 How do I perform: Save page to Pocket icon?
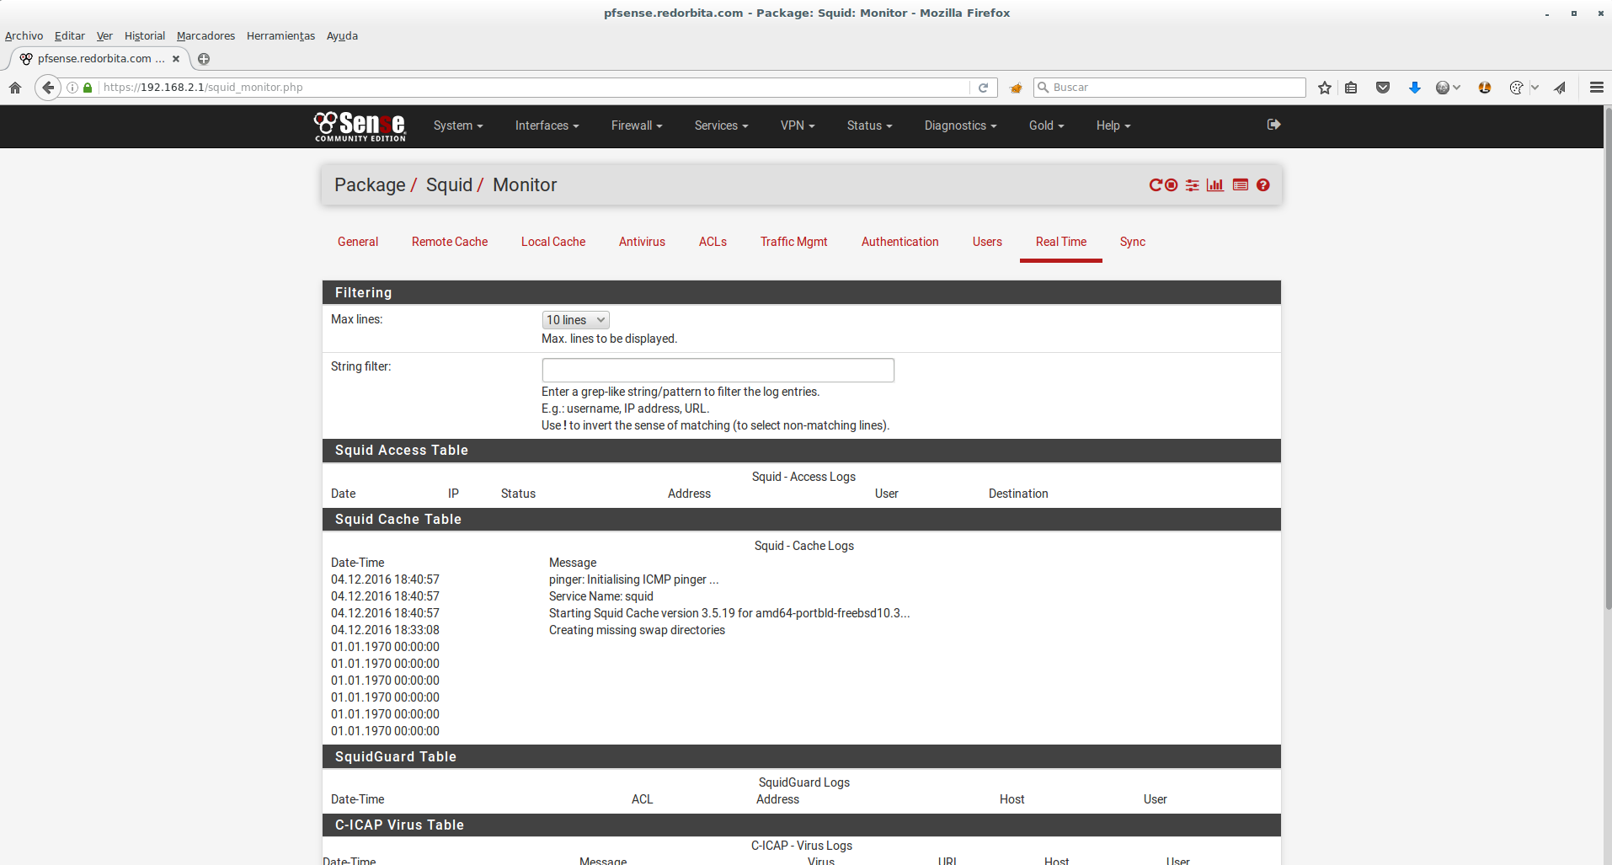[x=1383, y=88]
